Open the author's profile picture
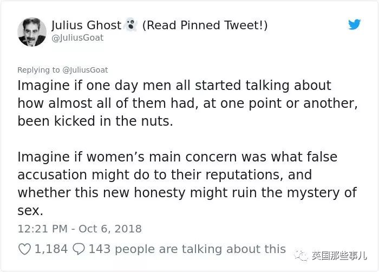The image size is (379, 272). click(32, 32)
